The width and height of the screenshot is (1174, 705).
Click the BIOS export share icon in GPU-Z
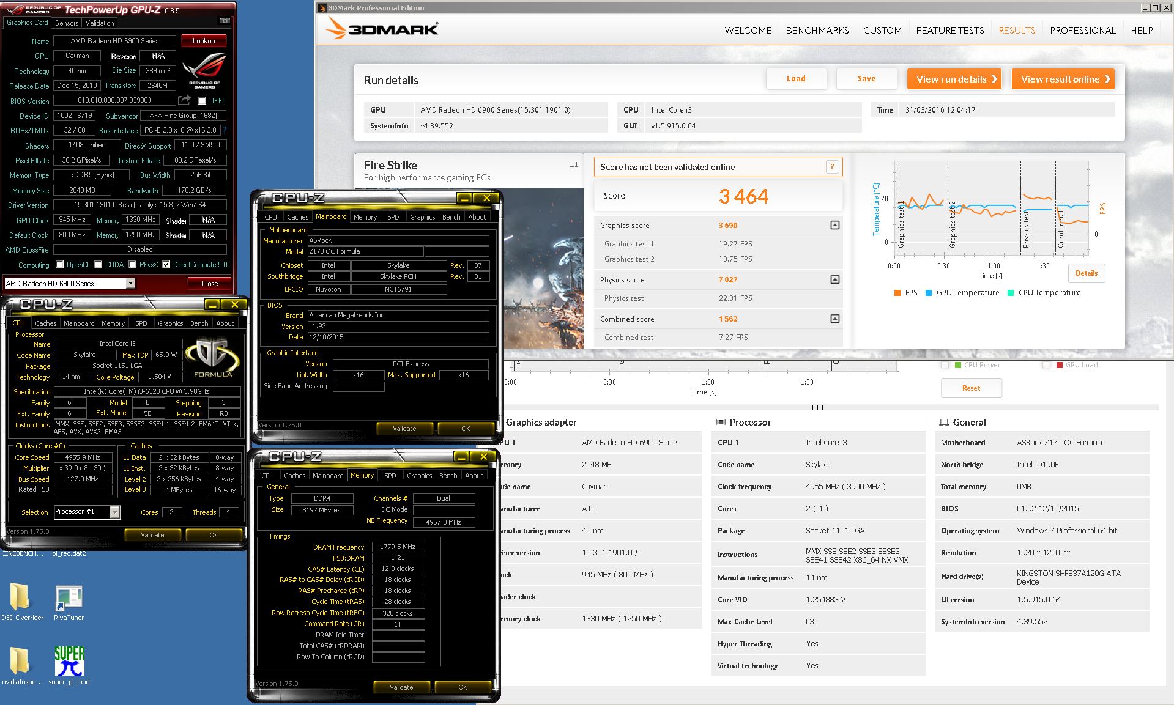pos(184,100)
